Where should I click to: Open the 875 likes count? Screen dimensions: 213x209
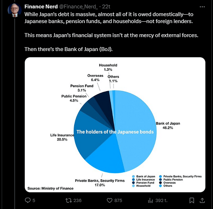118,201
